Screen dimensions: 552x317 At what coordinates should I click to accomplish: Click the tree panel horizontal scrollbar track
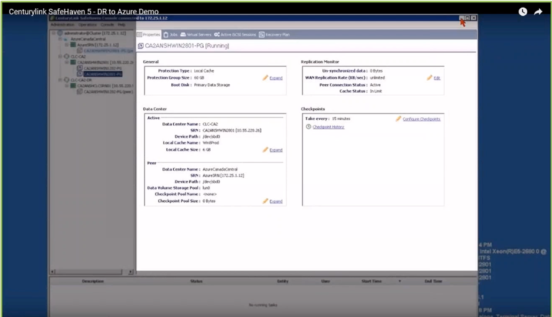click(x=92, y=272)
